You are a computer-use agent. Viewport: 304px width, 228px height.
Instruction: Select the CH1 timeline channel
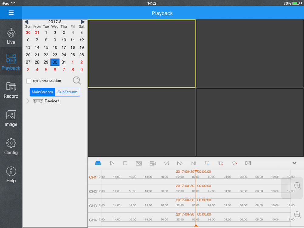[93, 177]
